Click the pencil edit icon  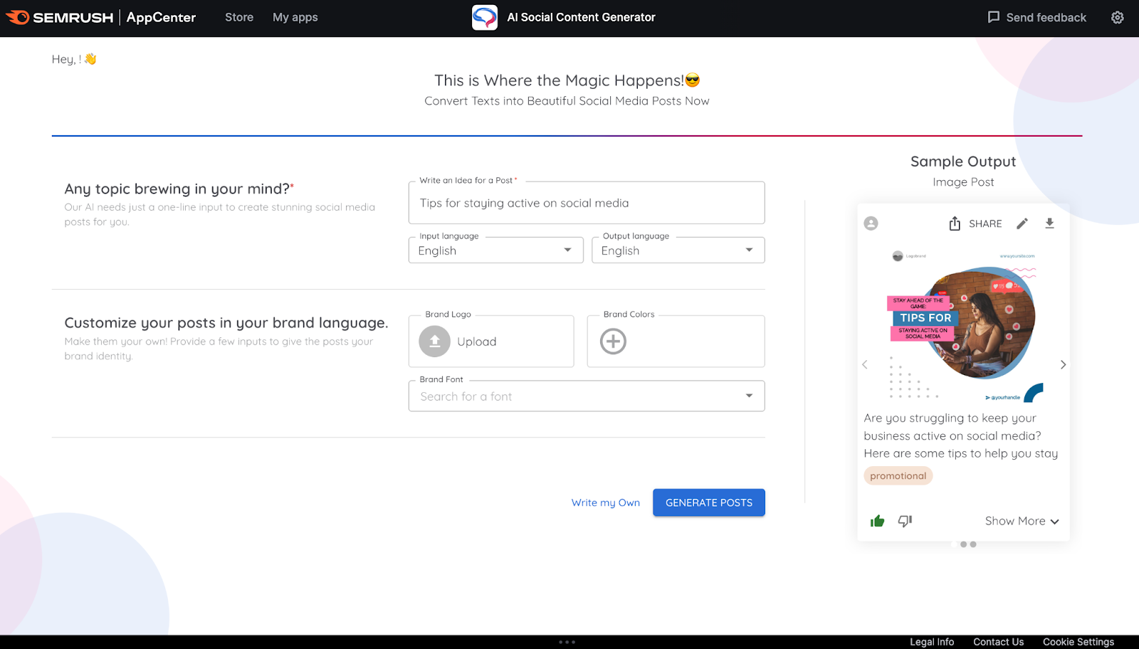click(x=1022, y=223)
